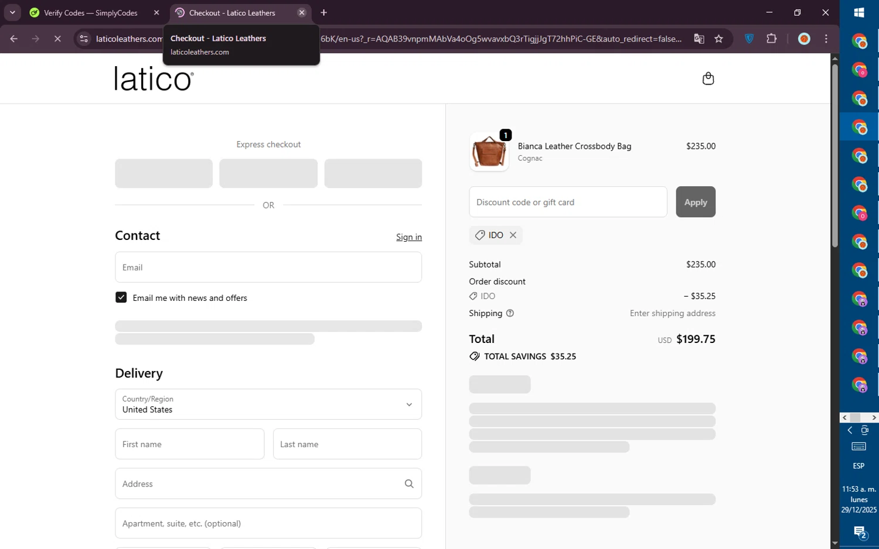Go back to the previous page
Screen dimensions: 879x549
(14, 39)
